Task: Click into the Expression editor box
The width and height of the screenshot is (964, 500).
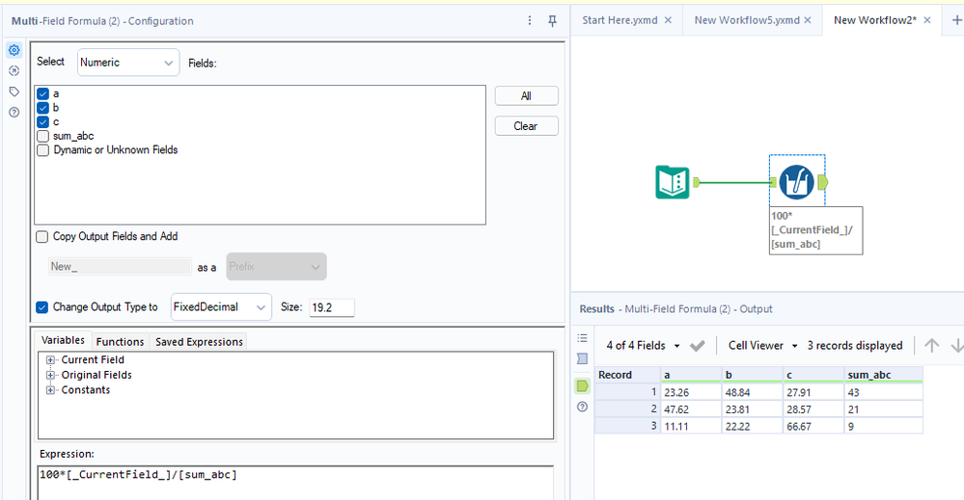Action: [x=295, y=483]
